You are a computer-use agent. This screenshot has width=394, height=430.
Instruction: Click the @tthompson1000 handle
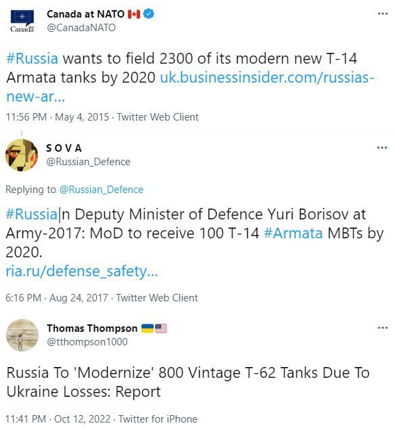87,342
